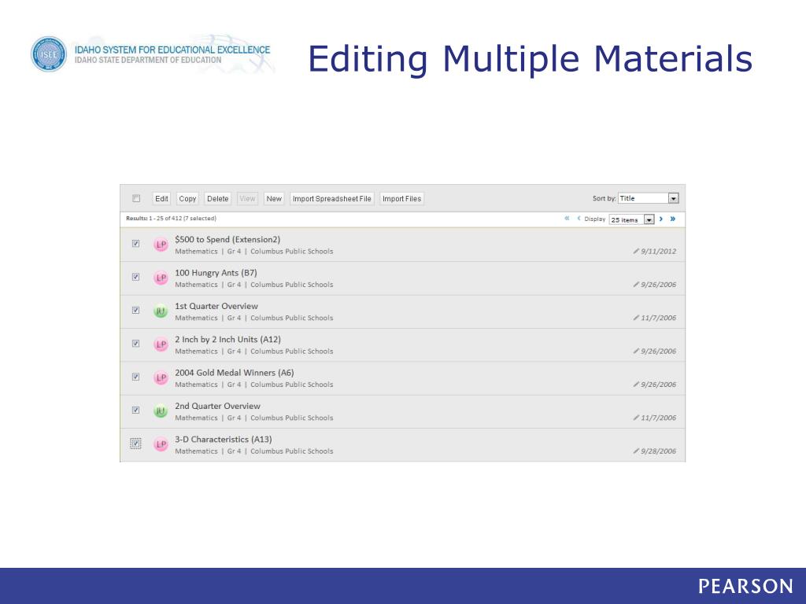Click the Delete button
This screenshot has width=806, height=604.
coord(217,199)
